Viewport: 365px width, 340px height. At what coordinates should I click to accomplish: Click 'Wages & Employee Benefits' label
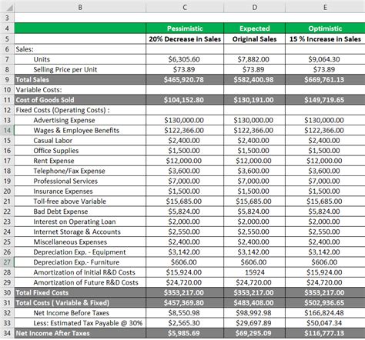coord(76,131)
